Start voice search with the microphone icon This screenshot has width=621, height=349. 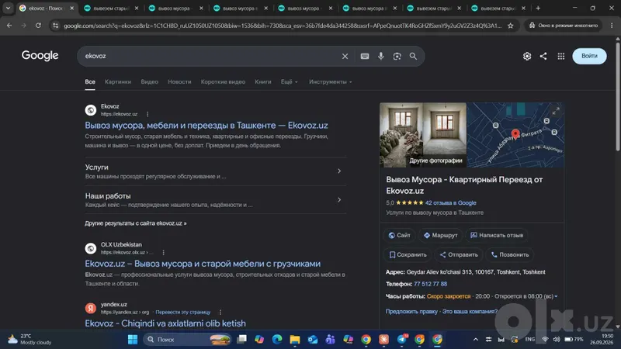[380, 56]
